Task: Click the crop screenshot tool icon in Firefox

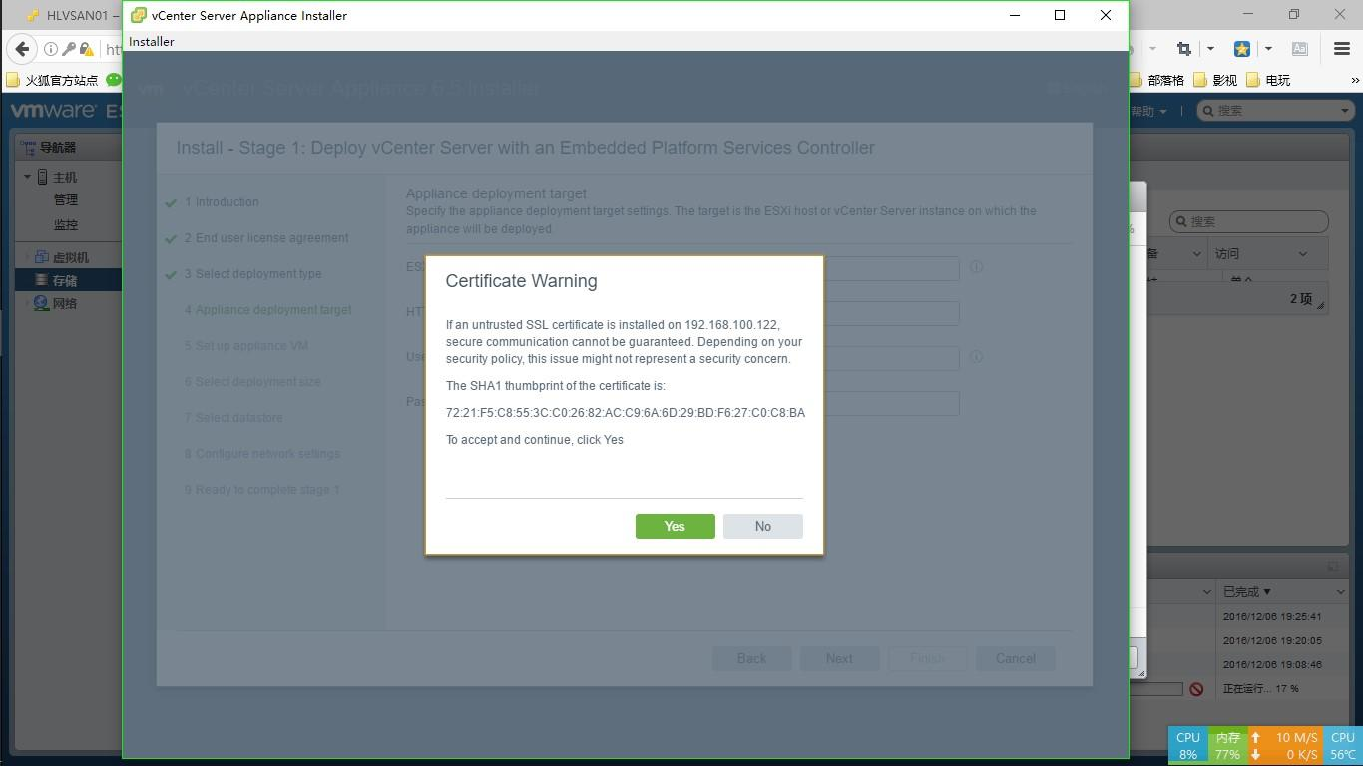Action: (x=1183, y=48)
